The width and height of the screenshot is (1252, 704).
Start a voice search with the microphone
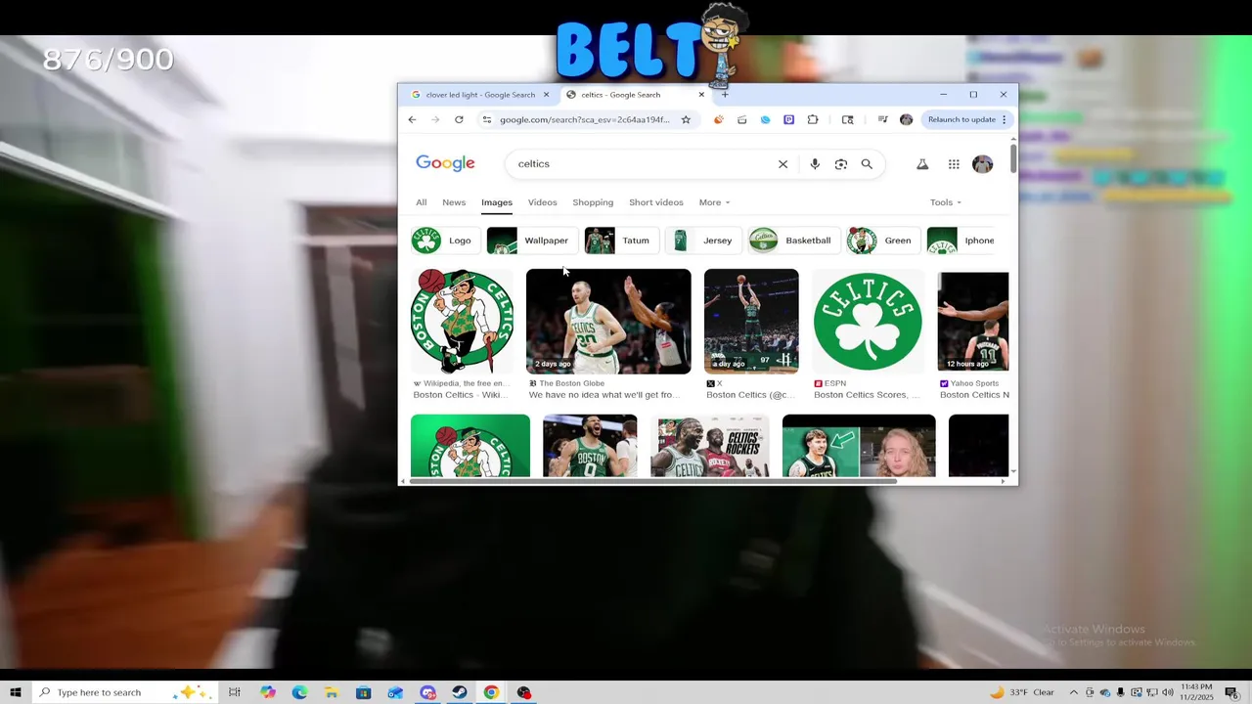coord(815,164)
